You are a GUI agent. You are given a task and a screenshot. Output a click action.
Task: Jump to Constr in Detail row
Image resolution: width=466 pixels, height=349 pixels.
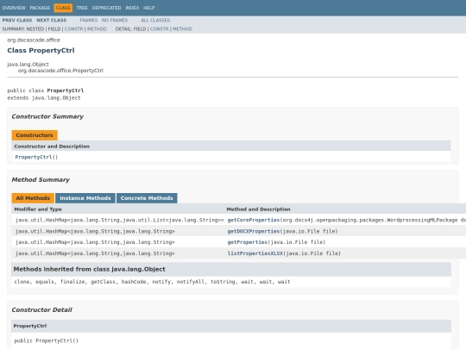pos(160,28)
